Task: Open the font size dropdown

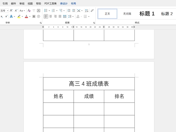Action: (8, 11)
